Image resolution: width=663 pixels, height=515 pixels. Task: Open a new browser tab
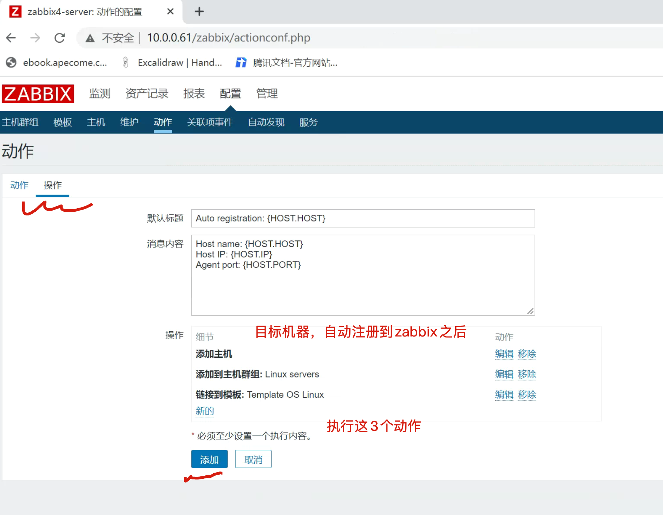(x=199, y=12)
